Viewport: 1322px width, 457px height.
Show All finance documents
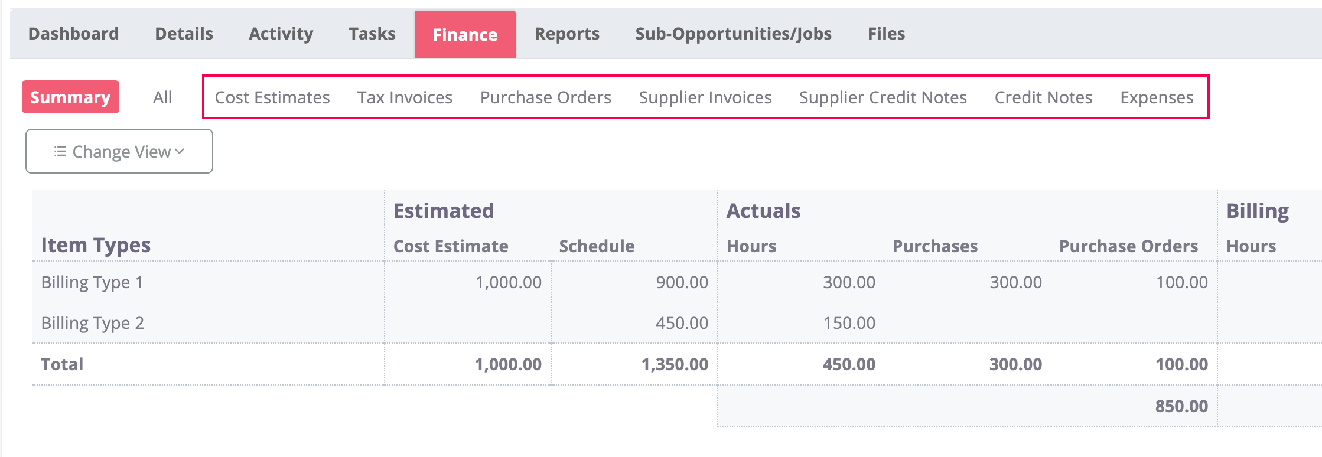point(162,97)
